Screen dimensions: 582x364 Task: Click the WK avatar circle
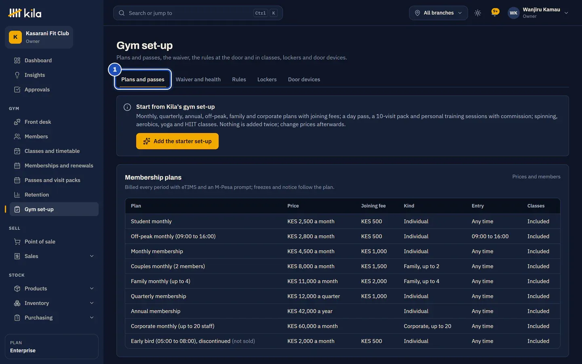pyautogui.click(x=513, y=13)
